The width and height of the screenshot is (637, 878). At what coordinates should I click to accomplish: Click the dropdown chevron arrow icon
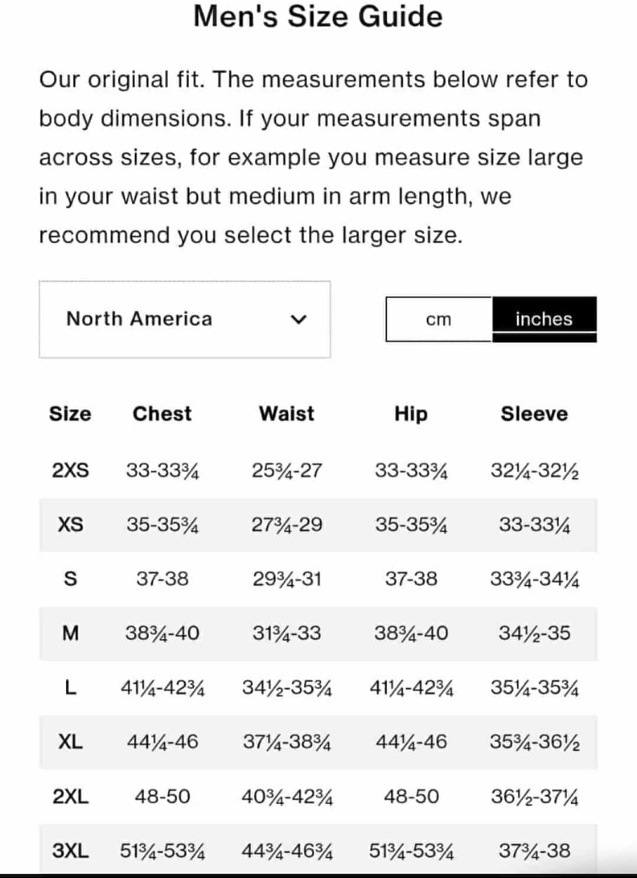299,320
